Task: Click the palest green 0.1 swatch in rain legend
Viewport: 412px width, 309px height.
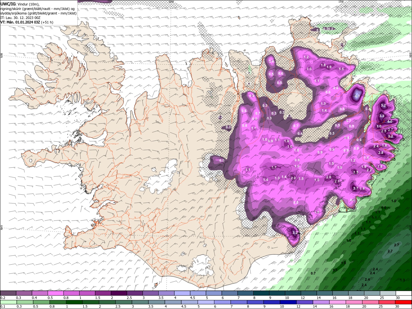Action: coord(8,302)
